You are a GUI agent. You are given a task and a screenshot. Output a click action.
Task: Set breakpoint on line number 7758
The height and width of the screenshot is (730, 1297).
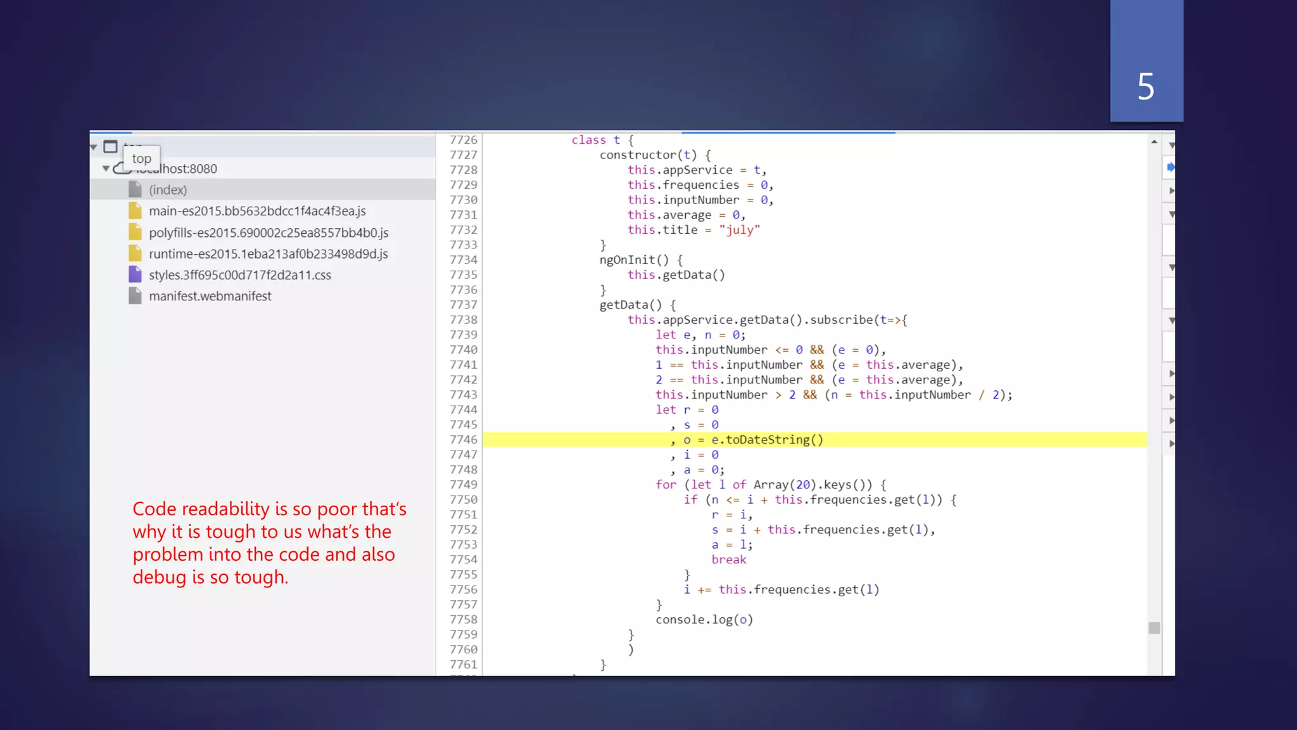pos(463,620)
